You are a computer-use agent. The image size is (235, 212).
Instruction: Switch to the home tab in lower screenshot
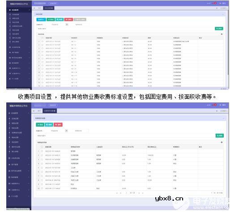(x=39, y=111)
